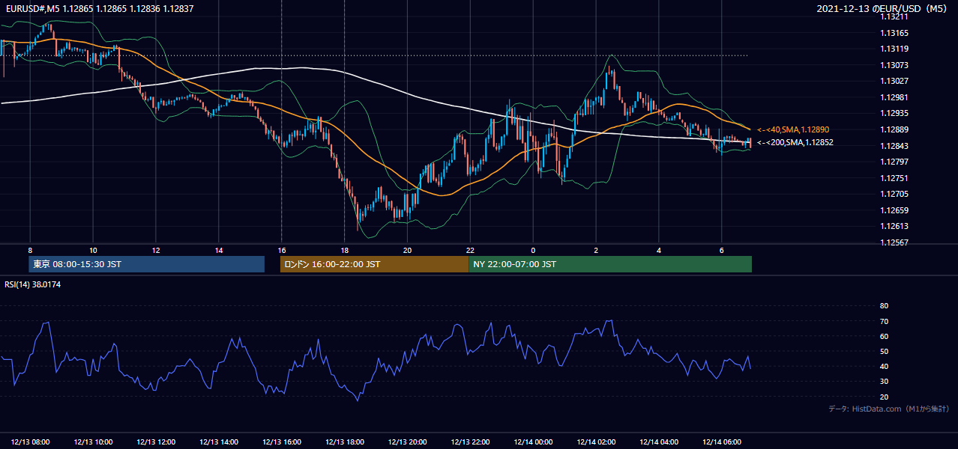Click the RSI 50 level label
958x449 pixels.
[884, 351]
